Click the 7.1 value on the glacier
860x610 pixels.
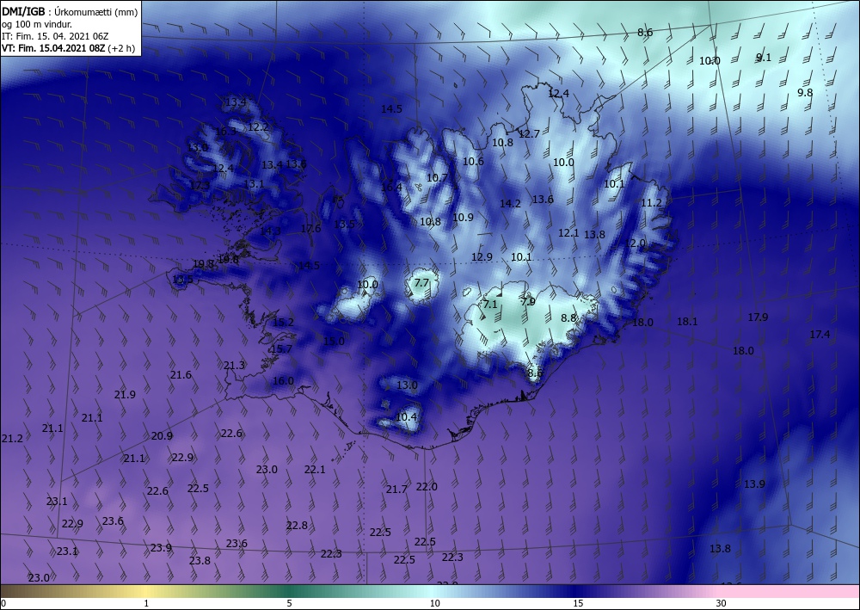[490, 304]
